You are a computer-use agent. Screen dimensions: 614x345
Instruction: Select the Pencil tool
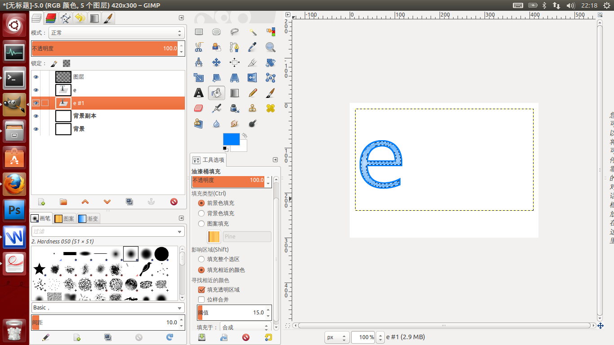point(253,93)
